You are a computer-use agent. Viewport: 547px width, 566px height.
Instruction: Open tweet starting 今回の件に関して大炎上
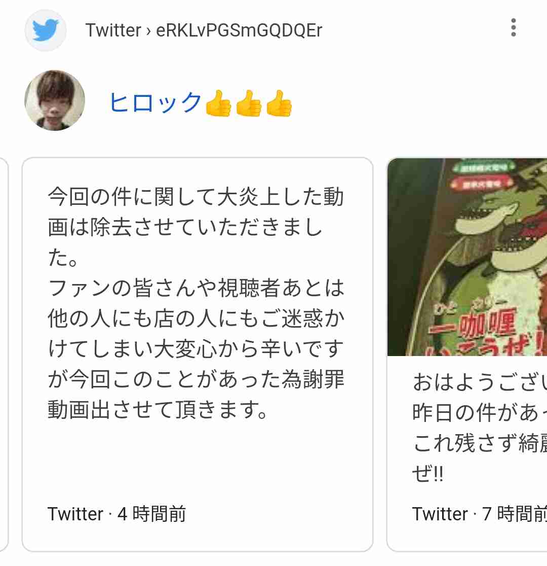pos(197,355)
